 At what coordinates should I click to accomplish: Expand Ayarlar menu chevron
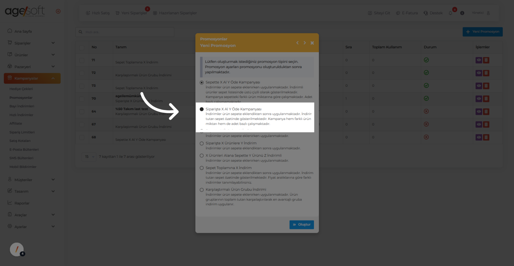pos(53,226)
